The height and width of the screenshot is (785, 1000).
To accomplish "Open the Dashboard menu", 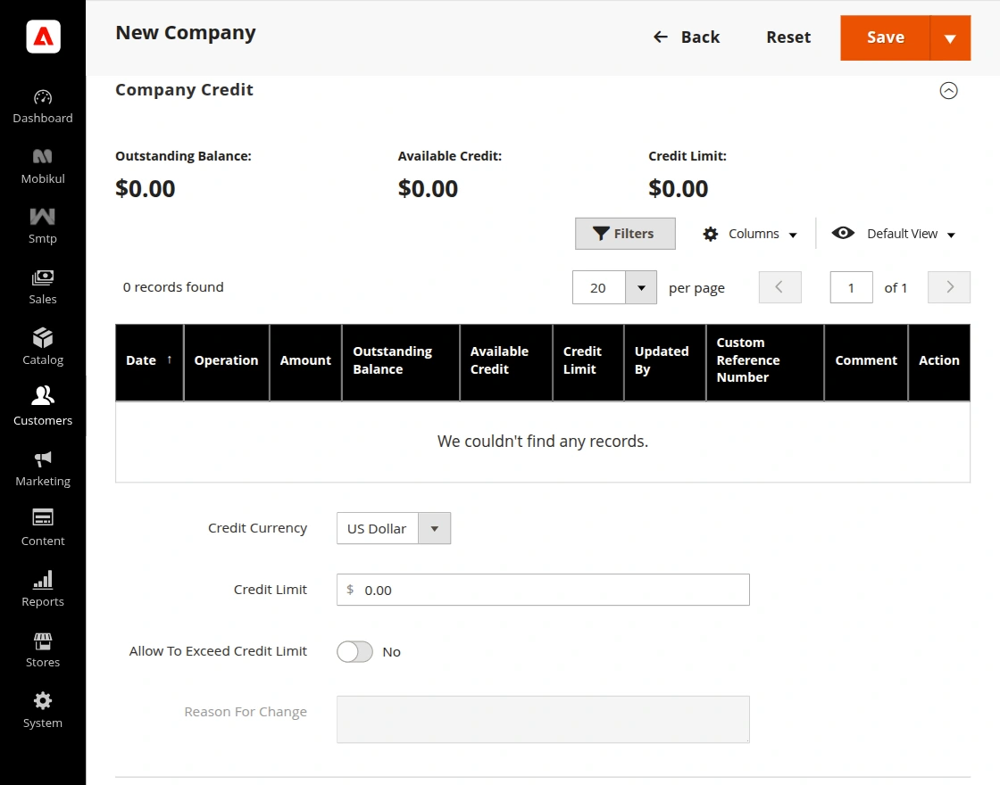I will click(43, 107).
